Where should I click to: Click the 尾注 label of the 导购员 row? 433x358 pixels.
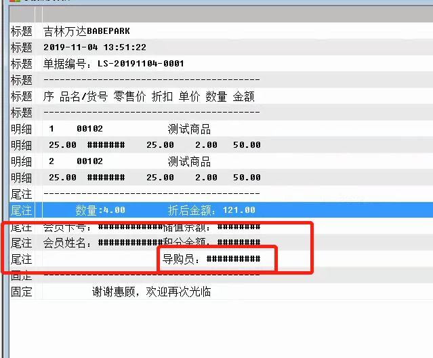(22, 259)
